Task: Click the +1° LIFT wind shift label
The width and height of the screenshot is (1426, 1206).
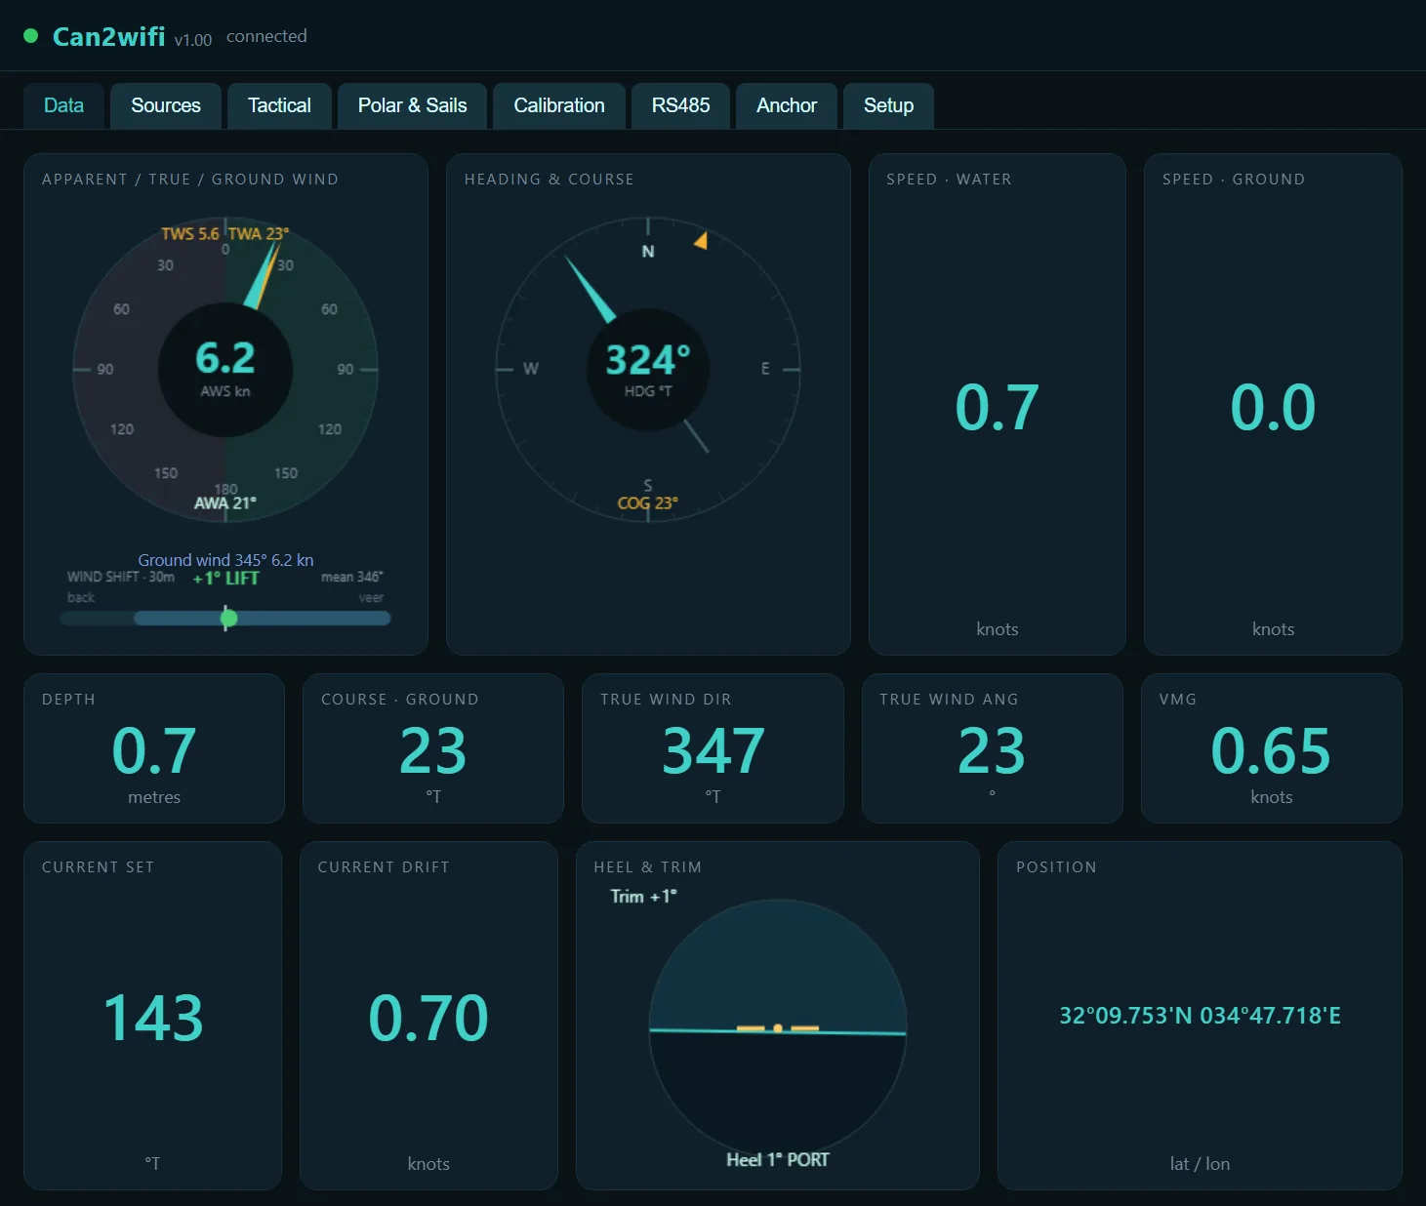Action: pos(225,579)
